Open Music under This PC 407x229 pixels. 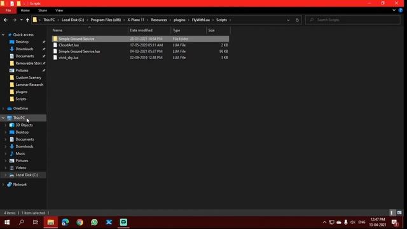[20, 154]
